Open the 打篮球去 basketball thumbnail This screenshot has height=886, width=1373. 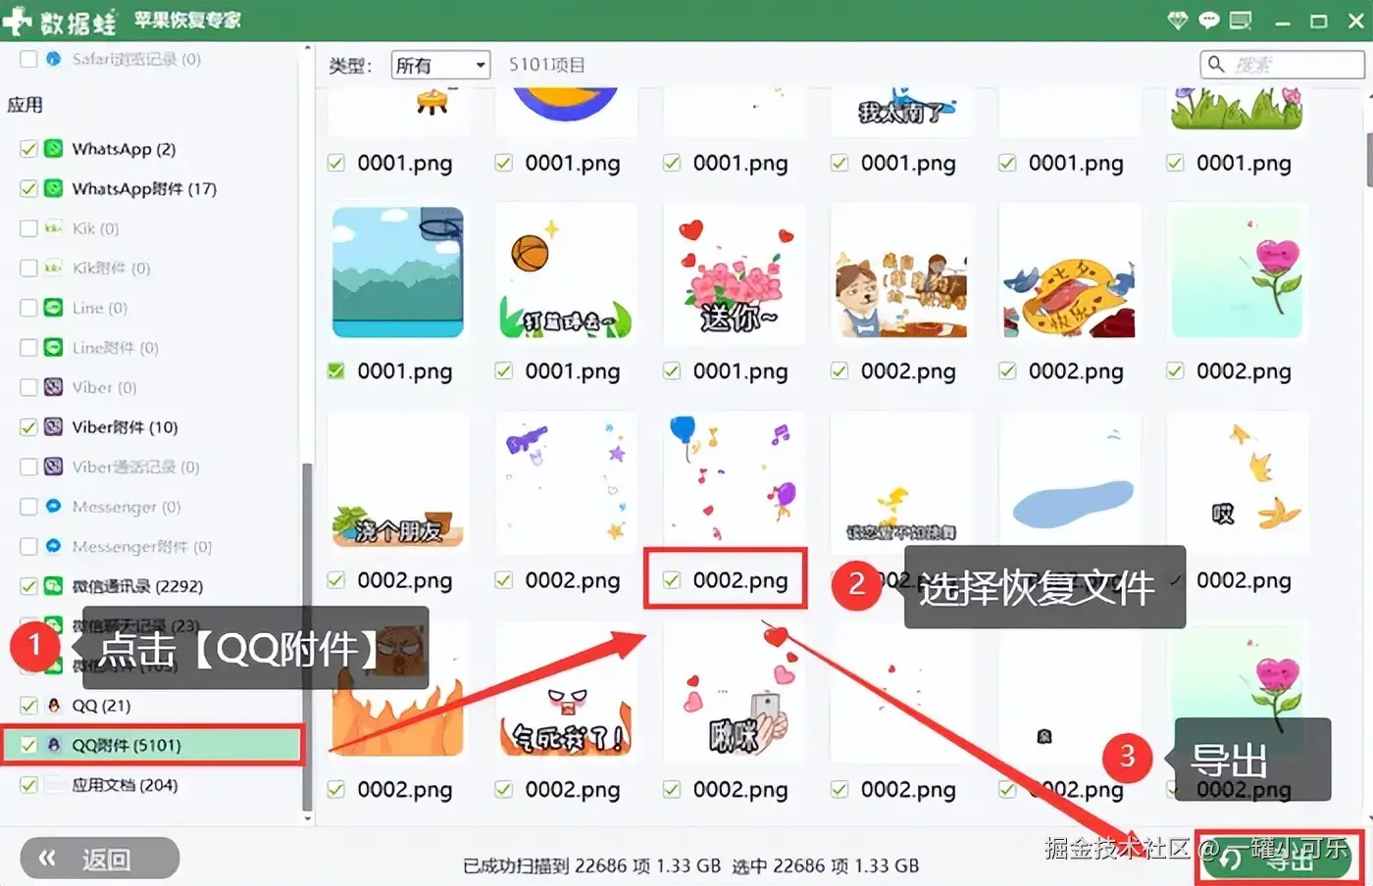pyautogui.click(x=566, y=272)
